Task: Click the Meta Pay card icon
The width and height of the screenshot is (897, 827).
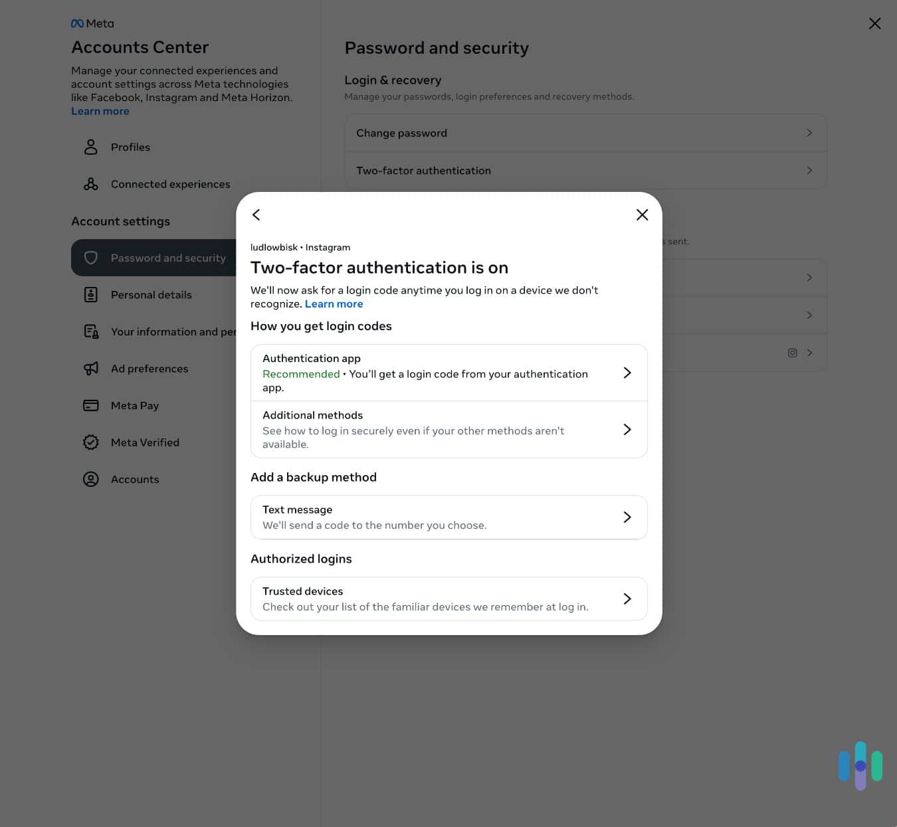Action: click(90, 405)
